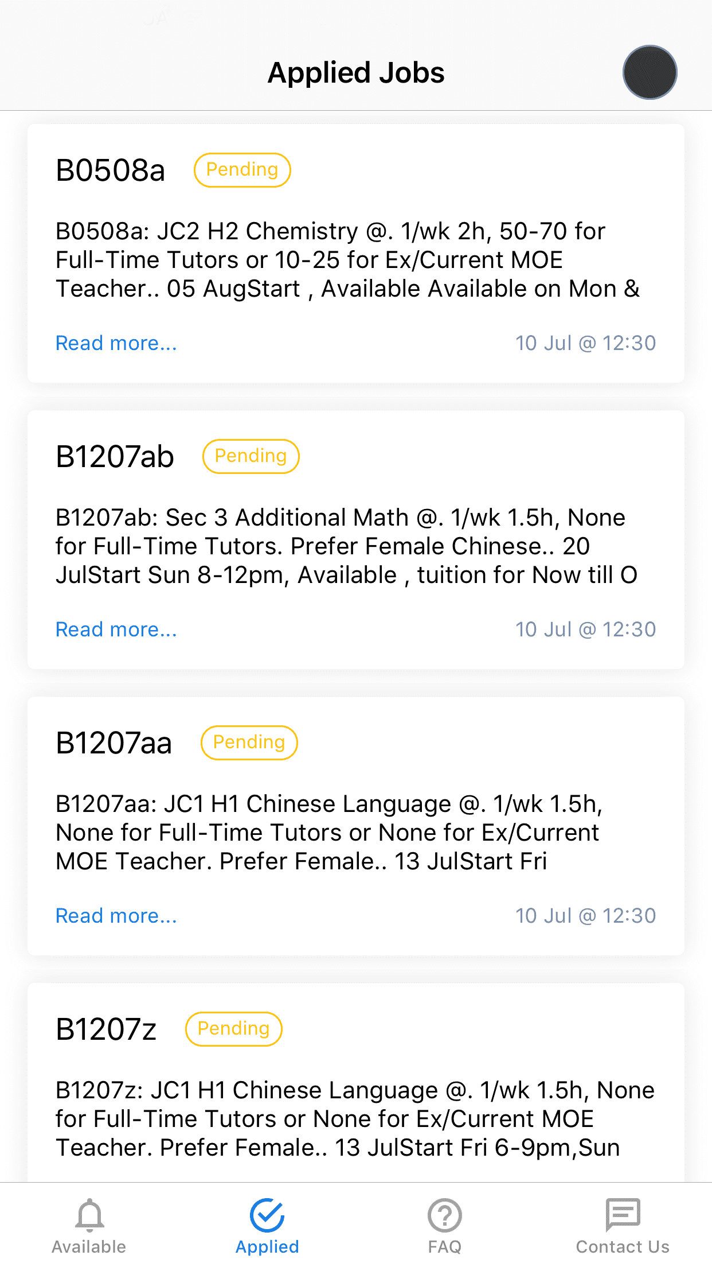Tap the Available bell icon
The image size is (712, 1267).
pyautogui.click(x=89, y=1214)
